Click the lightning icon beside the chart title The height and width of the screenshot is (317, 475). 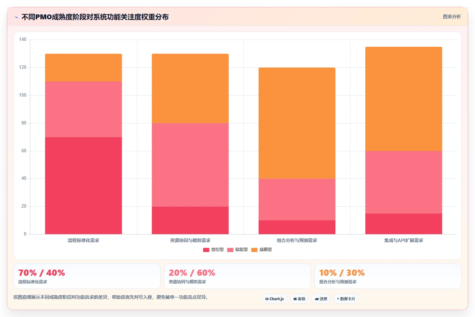(x=16, y=17)
